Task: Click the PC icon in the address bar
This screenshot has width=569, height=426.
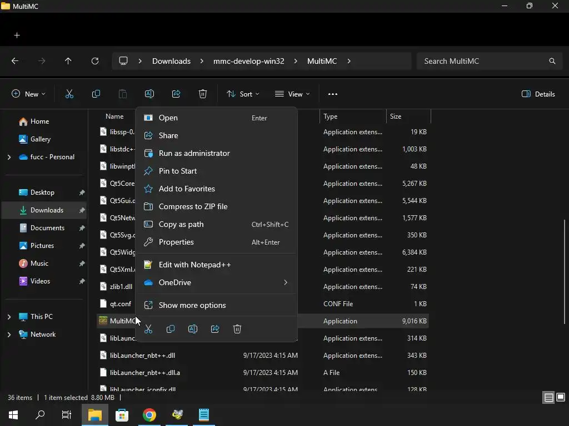Action: (x=123, y=61)
